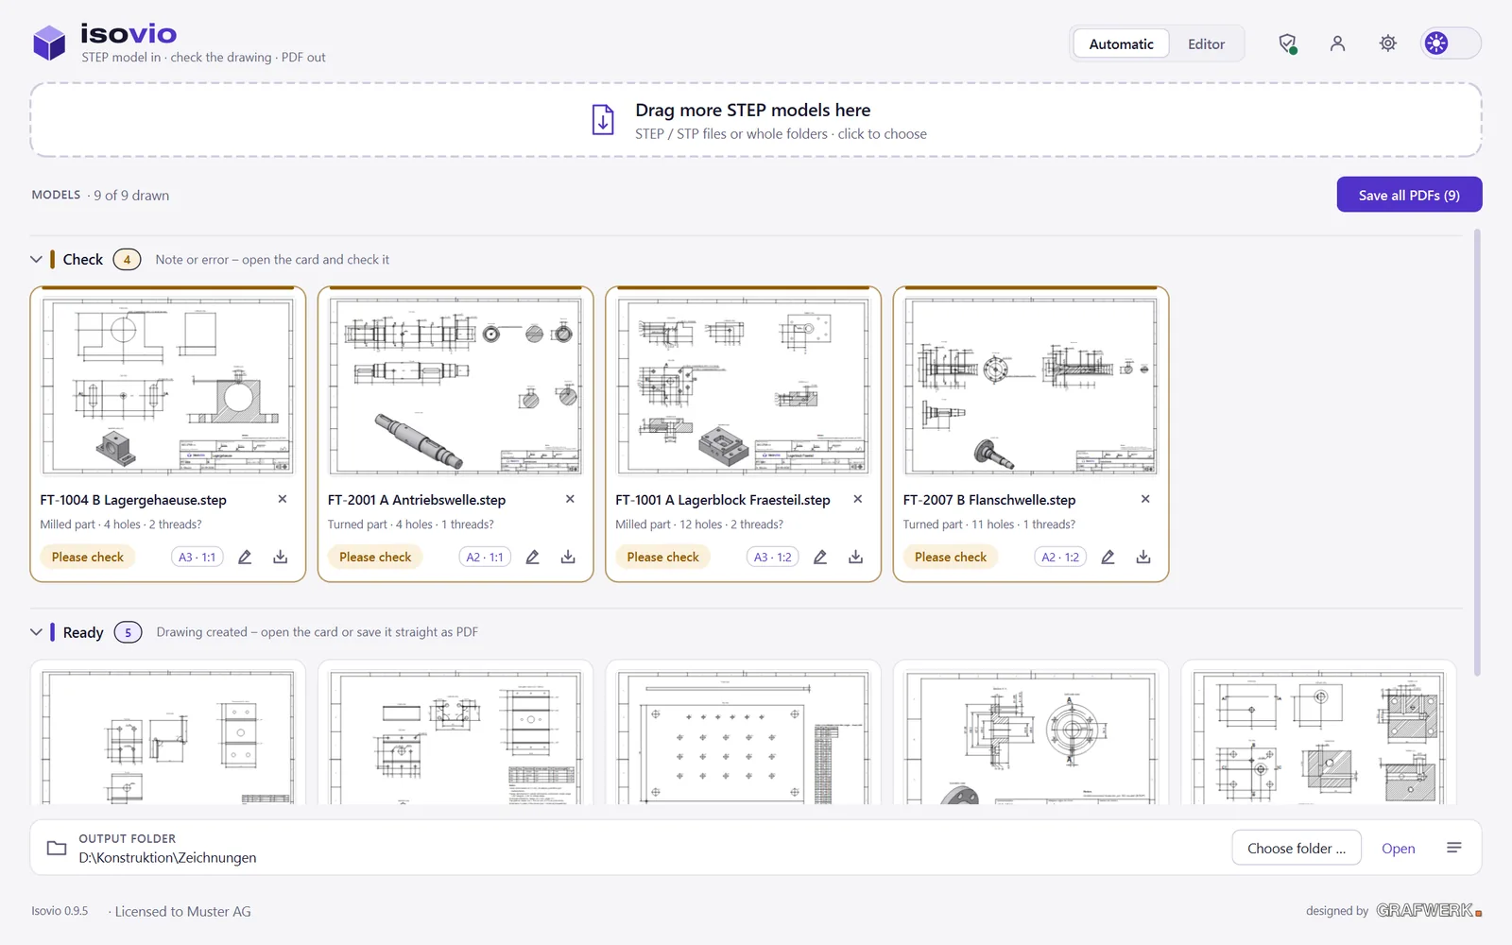Open the output folder options menu icon
Viewport: 1512px width, 945px height.
[1454, 848]
